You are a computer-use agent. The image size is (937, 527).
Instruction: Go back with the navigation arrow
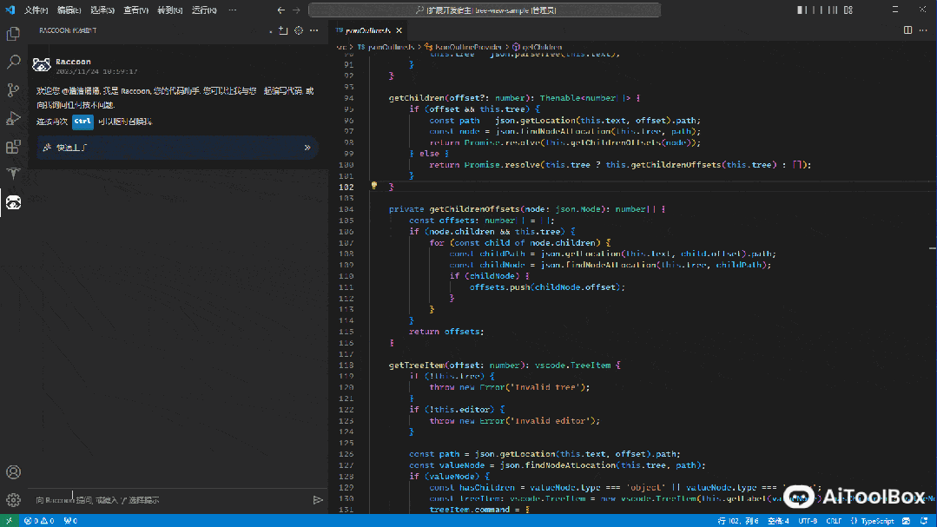(280, 10)
